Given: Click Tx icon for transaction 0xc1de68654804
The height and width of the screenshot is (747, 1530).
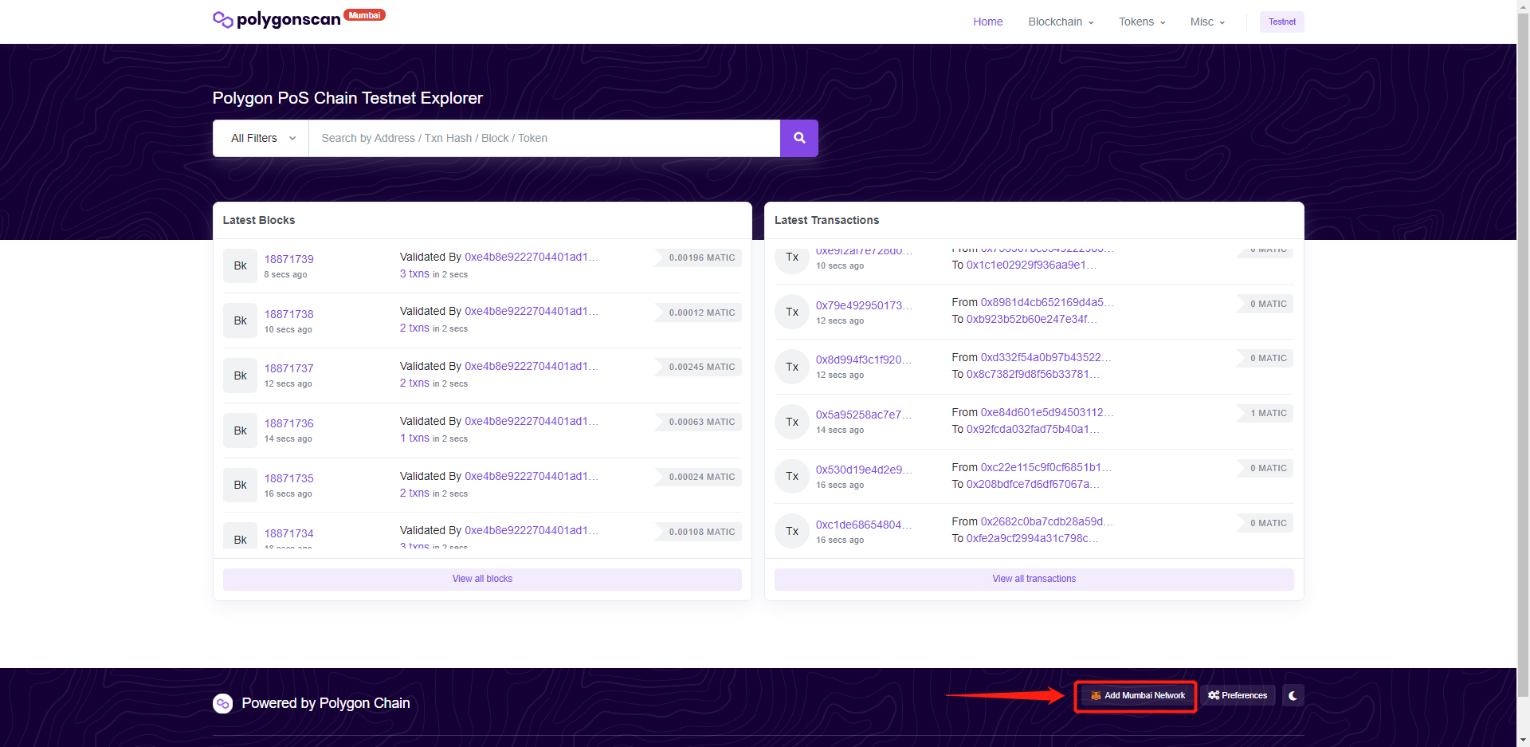Looking at the screenshot, I should click(792, 531).
